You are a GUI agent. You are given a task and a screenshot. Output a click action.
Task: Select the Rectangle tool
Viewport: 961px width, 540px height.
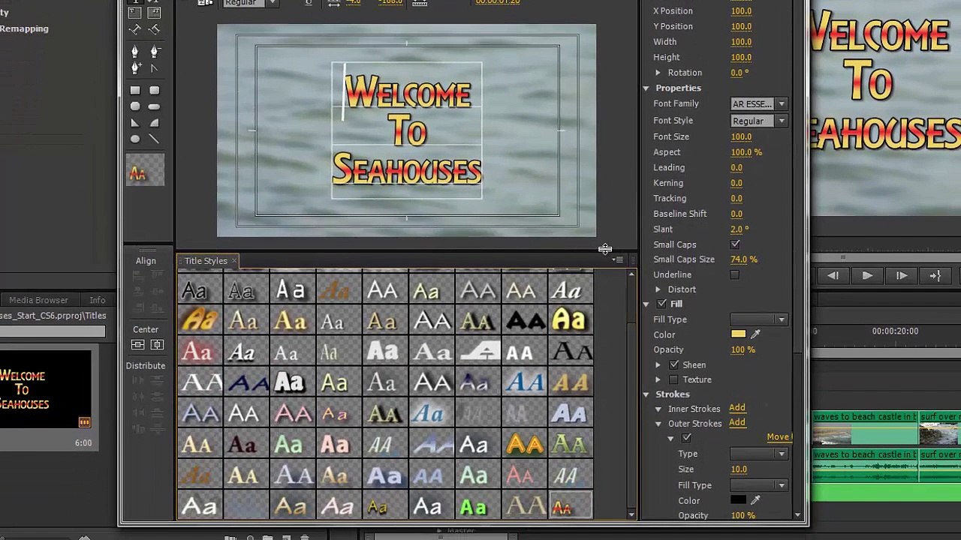(135, 90)
